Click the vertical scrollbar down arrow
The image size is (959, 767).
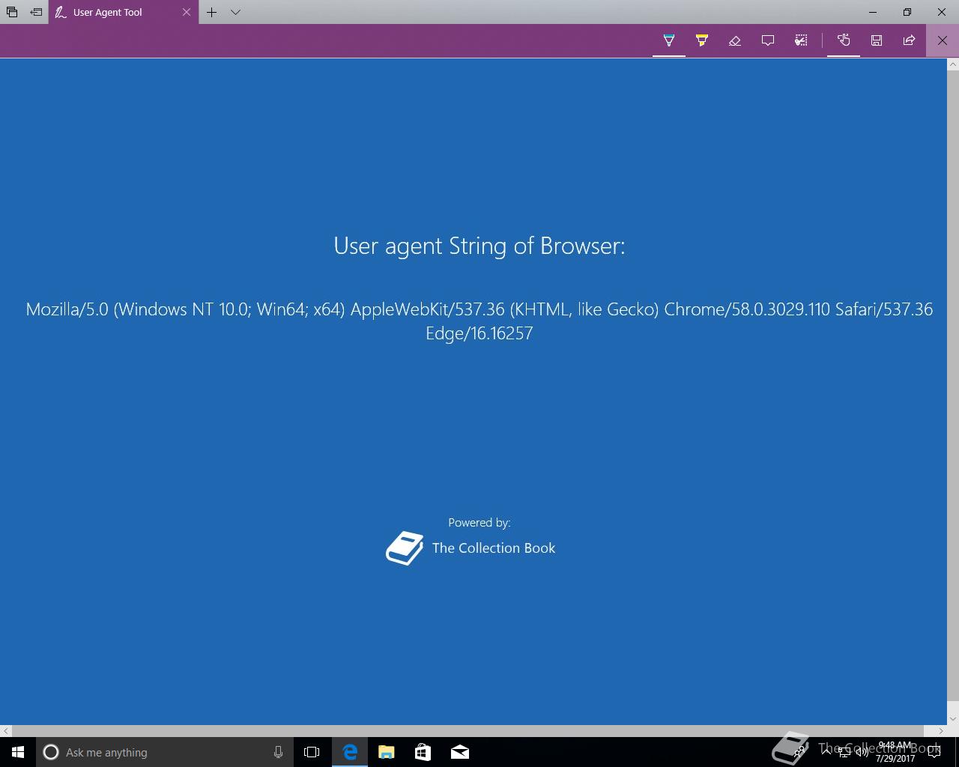pyautogui.click(x=953, y=719)
